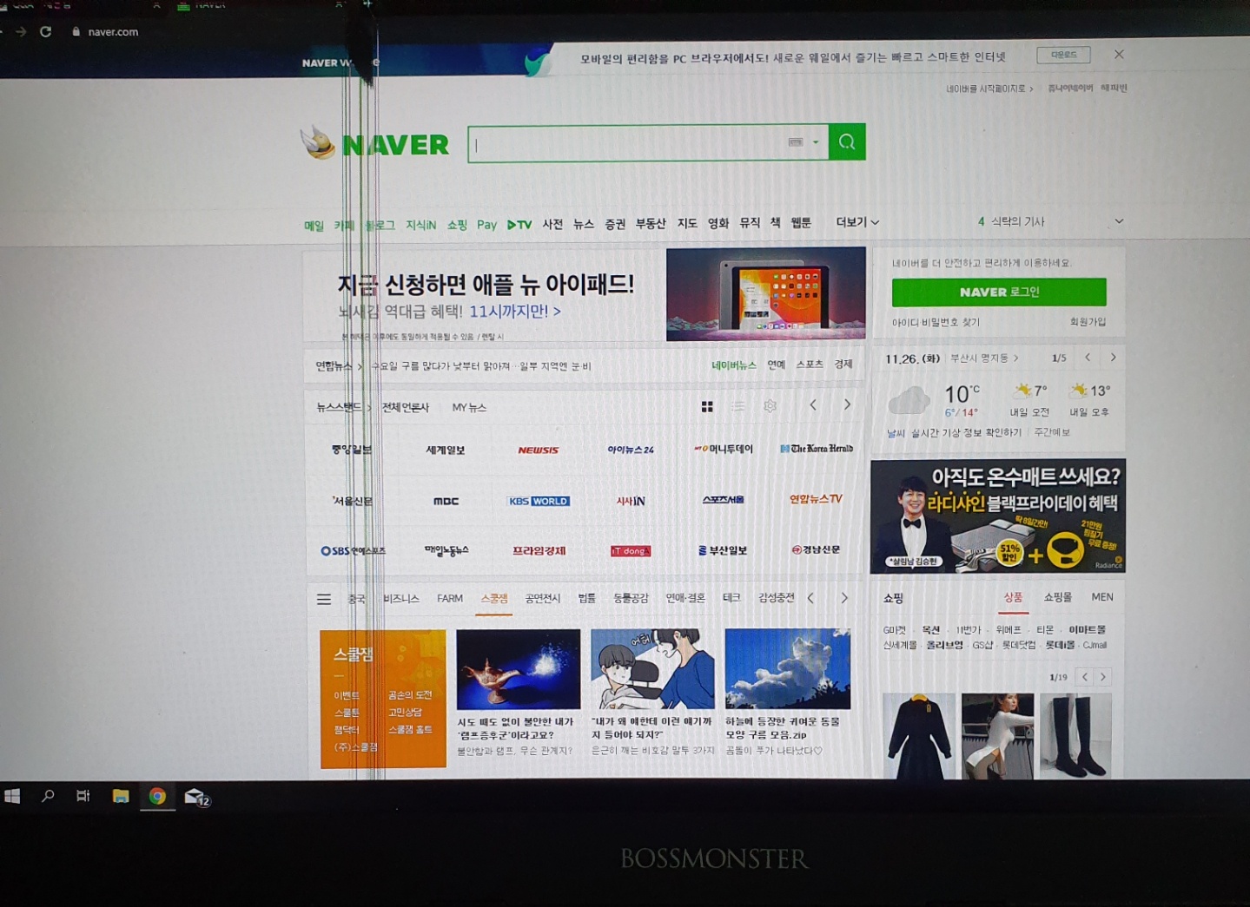Screen dimensions: 1250x907
Task: Open search autocomplete dropdown arrow
Action: (816, 142)
